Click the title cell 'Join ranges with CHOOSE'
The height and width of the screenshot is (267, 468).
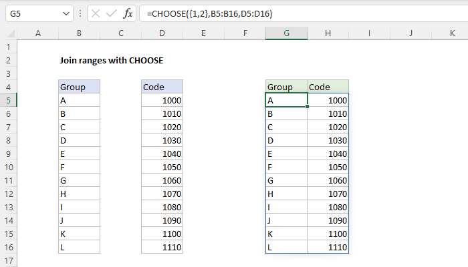click(112, 60)
